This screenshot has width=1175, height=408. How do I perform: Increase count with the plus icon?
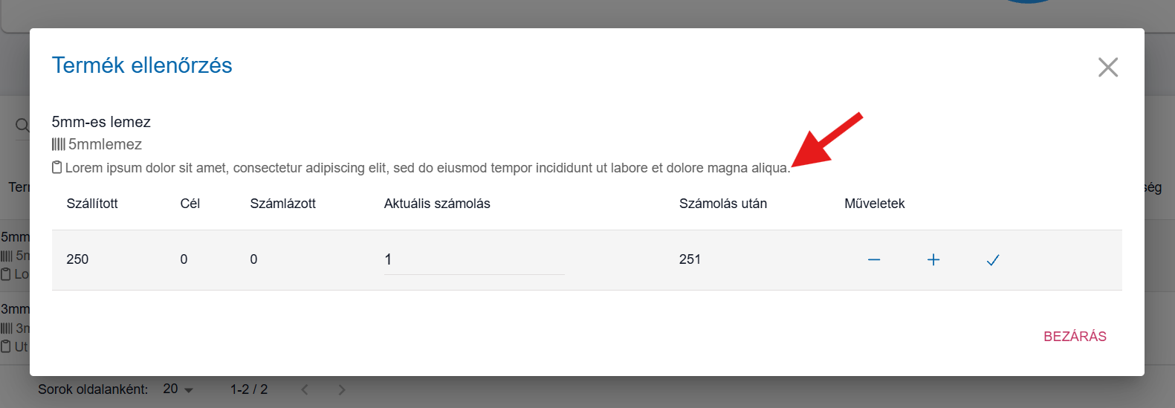(933, 259)
